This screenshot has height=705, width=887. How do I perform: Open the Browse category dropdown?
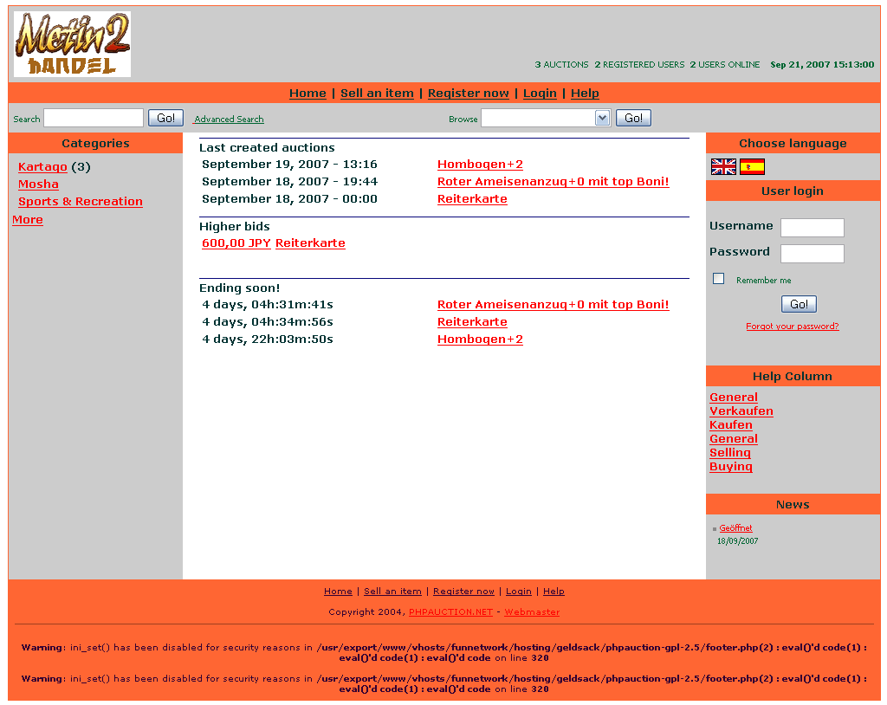(546, 119)
